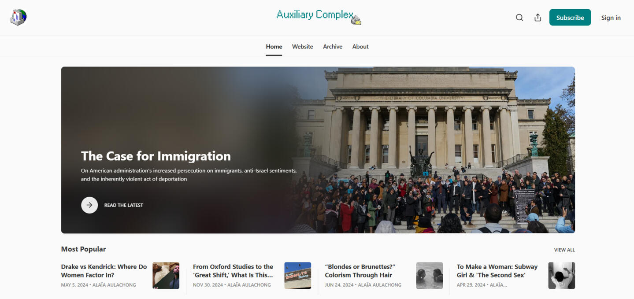Open the Drake vs Kendrick thumbnail image

[x=166, y=276]
